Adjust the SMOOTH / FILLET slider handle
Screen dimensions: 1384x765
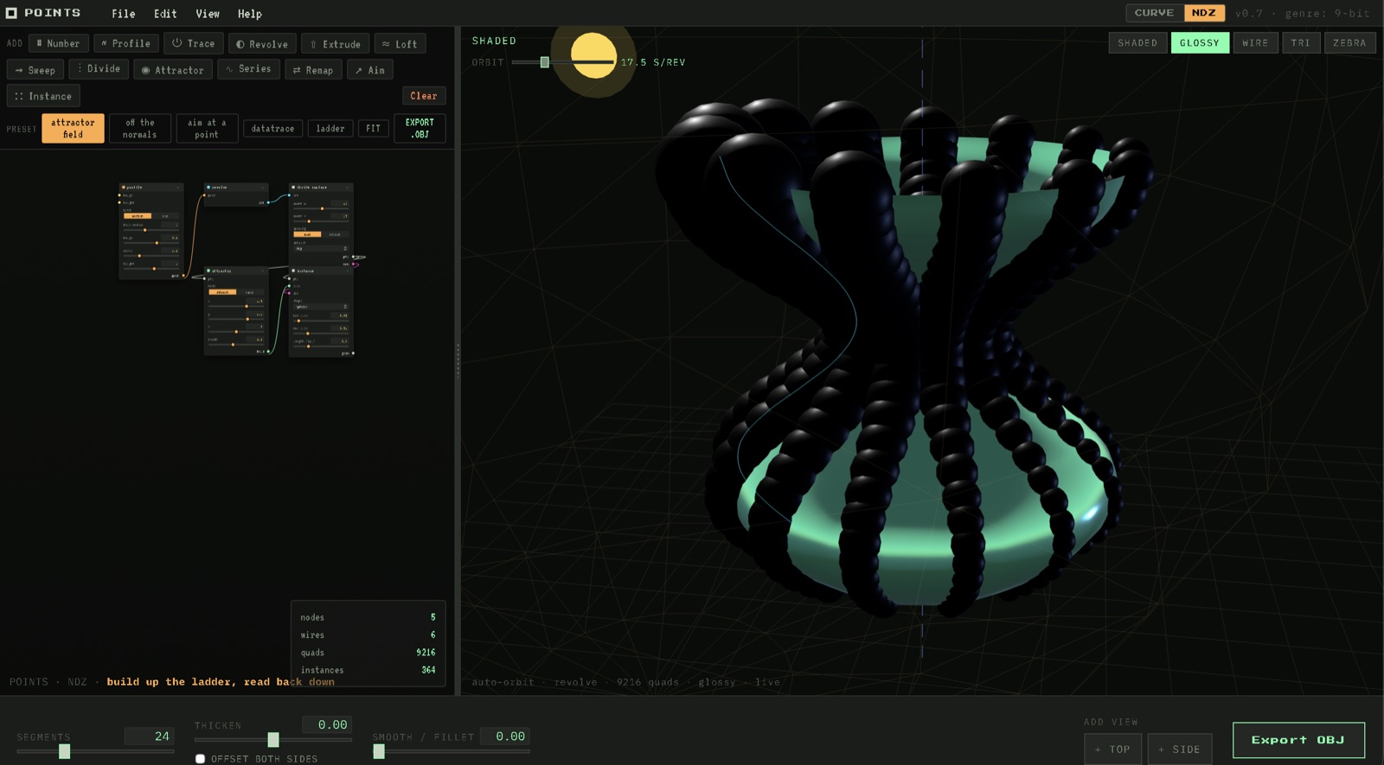(379, 751)
